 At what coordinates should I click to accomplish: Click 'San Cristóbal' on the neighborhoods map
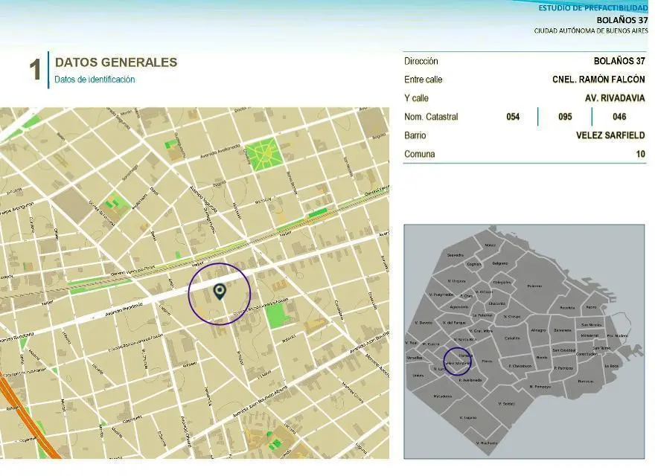tap(564, 350)
